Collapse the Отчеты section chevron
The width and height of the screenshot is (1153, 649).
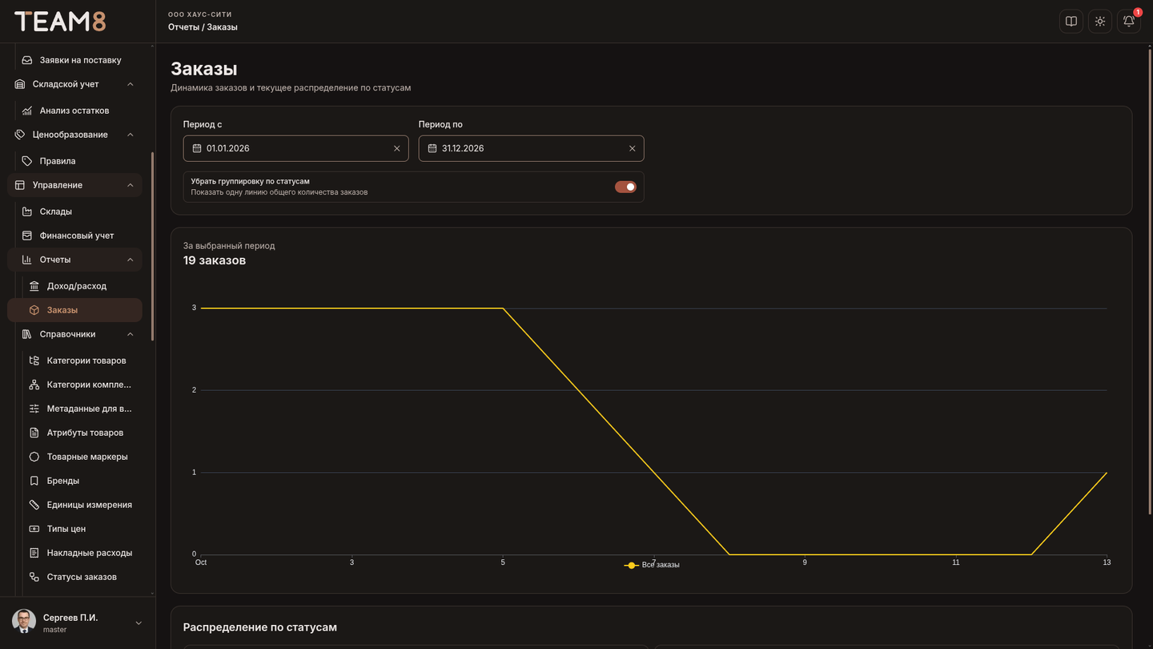(x=131, y=260)
